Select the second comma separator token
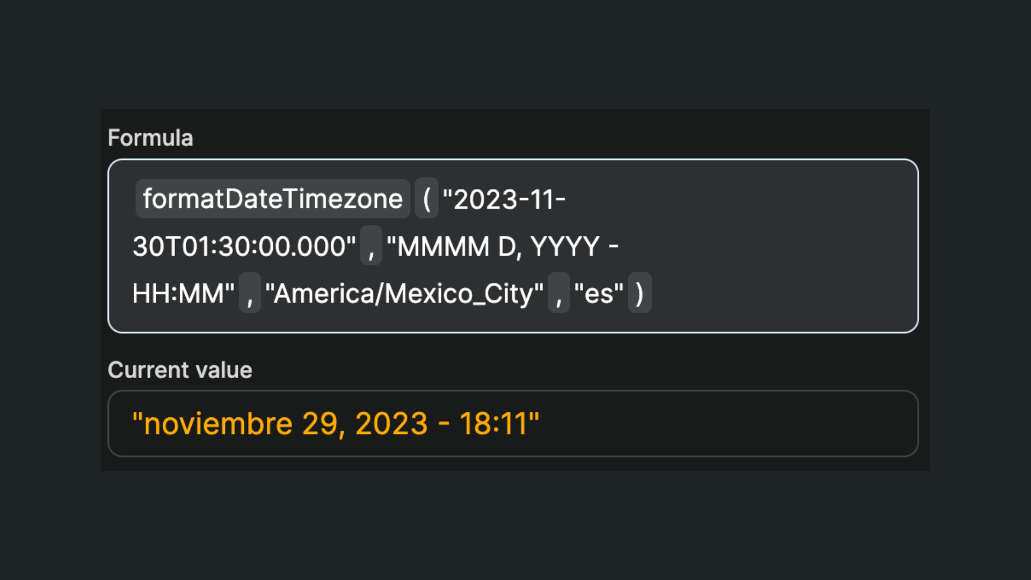Screen dimensions: 1031x580 click(x=250, y=294)
